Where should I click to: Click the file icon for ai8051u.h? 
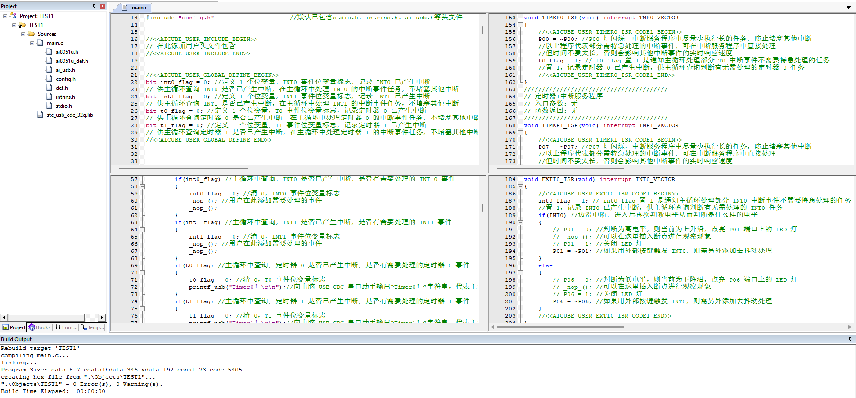[50, 52]
